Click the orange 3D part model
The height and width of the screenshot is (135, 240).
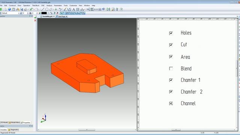pyautogui.click(x=87, y=73)
